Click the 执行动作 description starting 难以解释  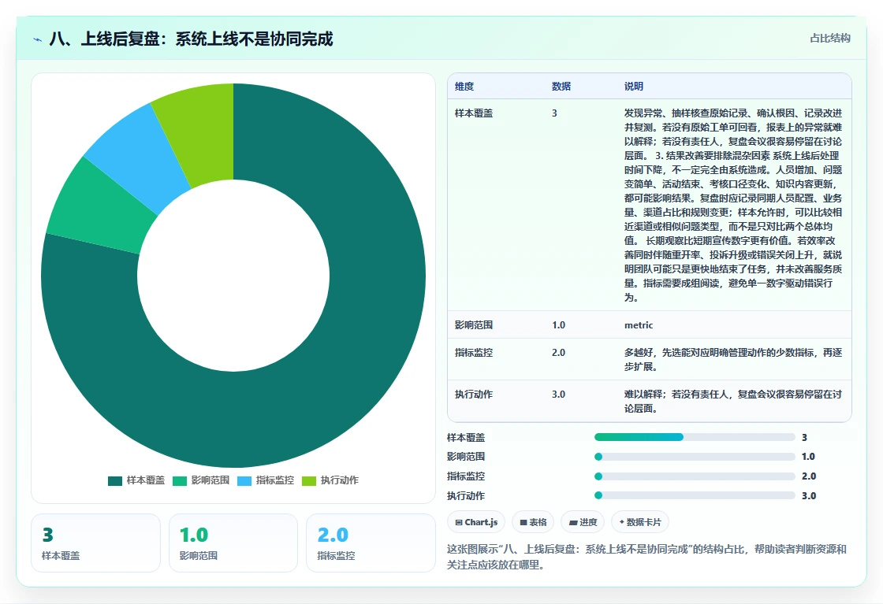[x=733, y=401]
